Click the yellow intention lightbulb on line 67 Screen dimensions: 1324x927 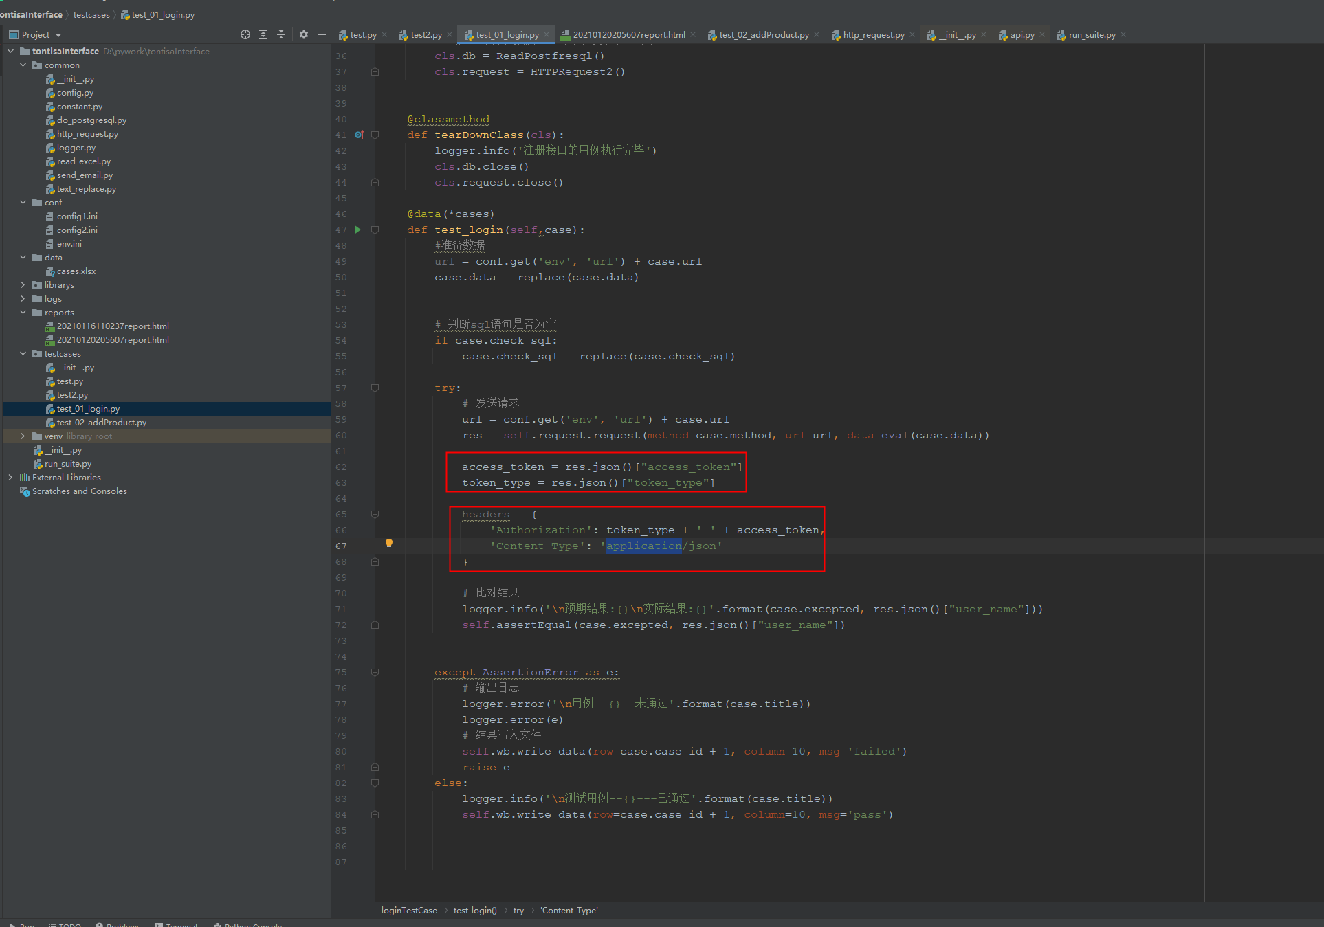coord(389,544)
